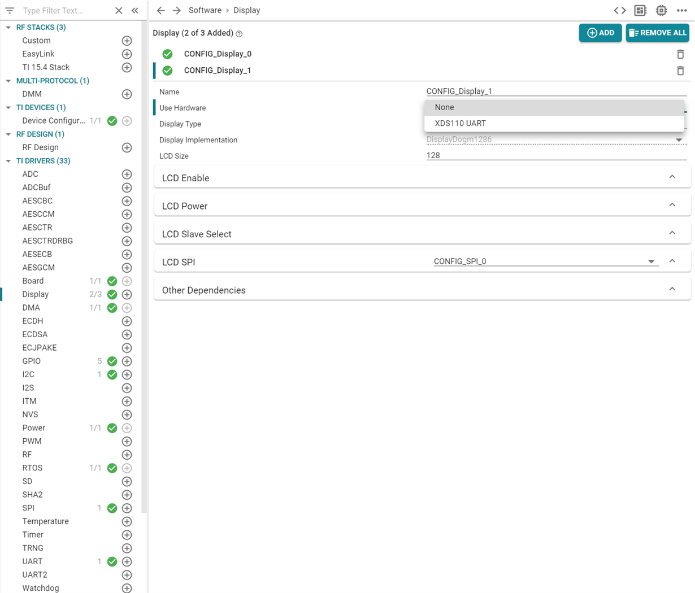
Task: Open the RTOS module in sidebar
Action: 32,468
